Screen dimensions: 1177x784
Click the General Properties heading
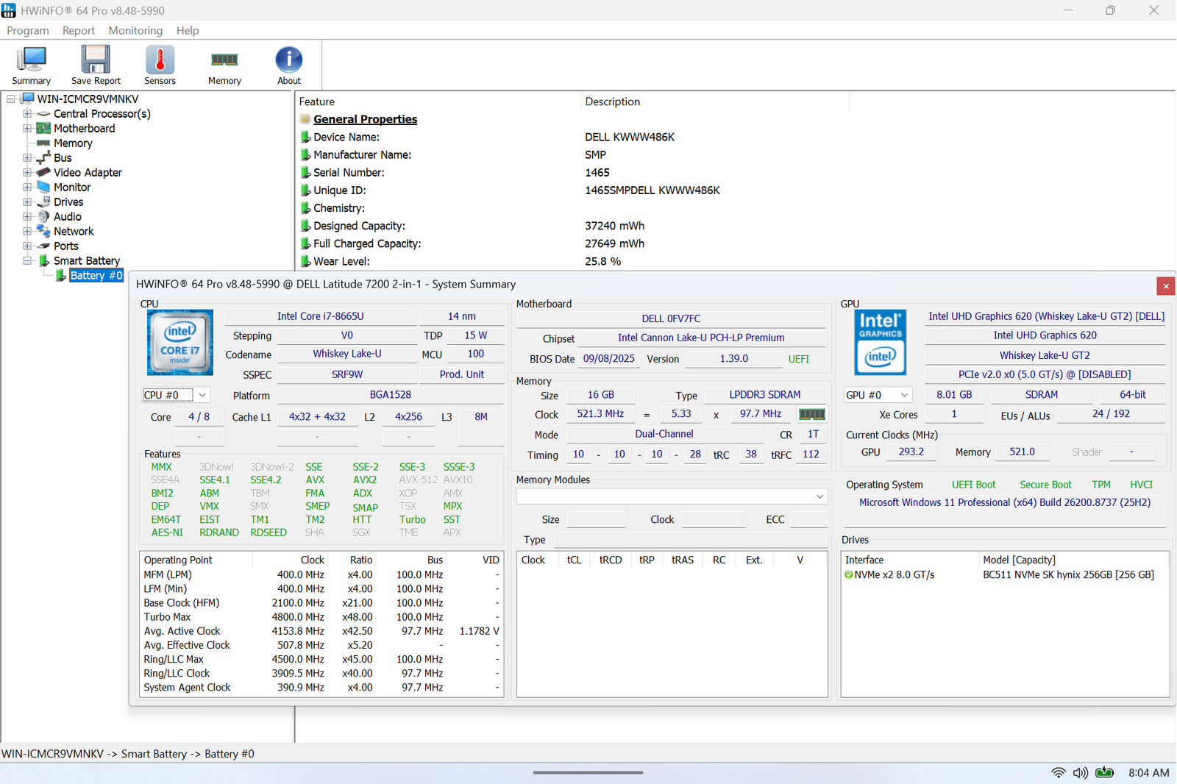[365, 119]
